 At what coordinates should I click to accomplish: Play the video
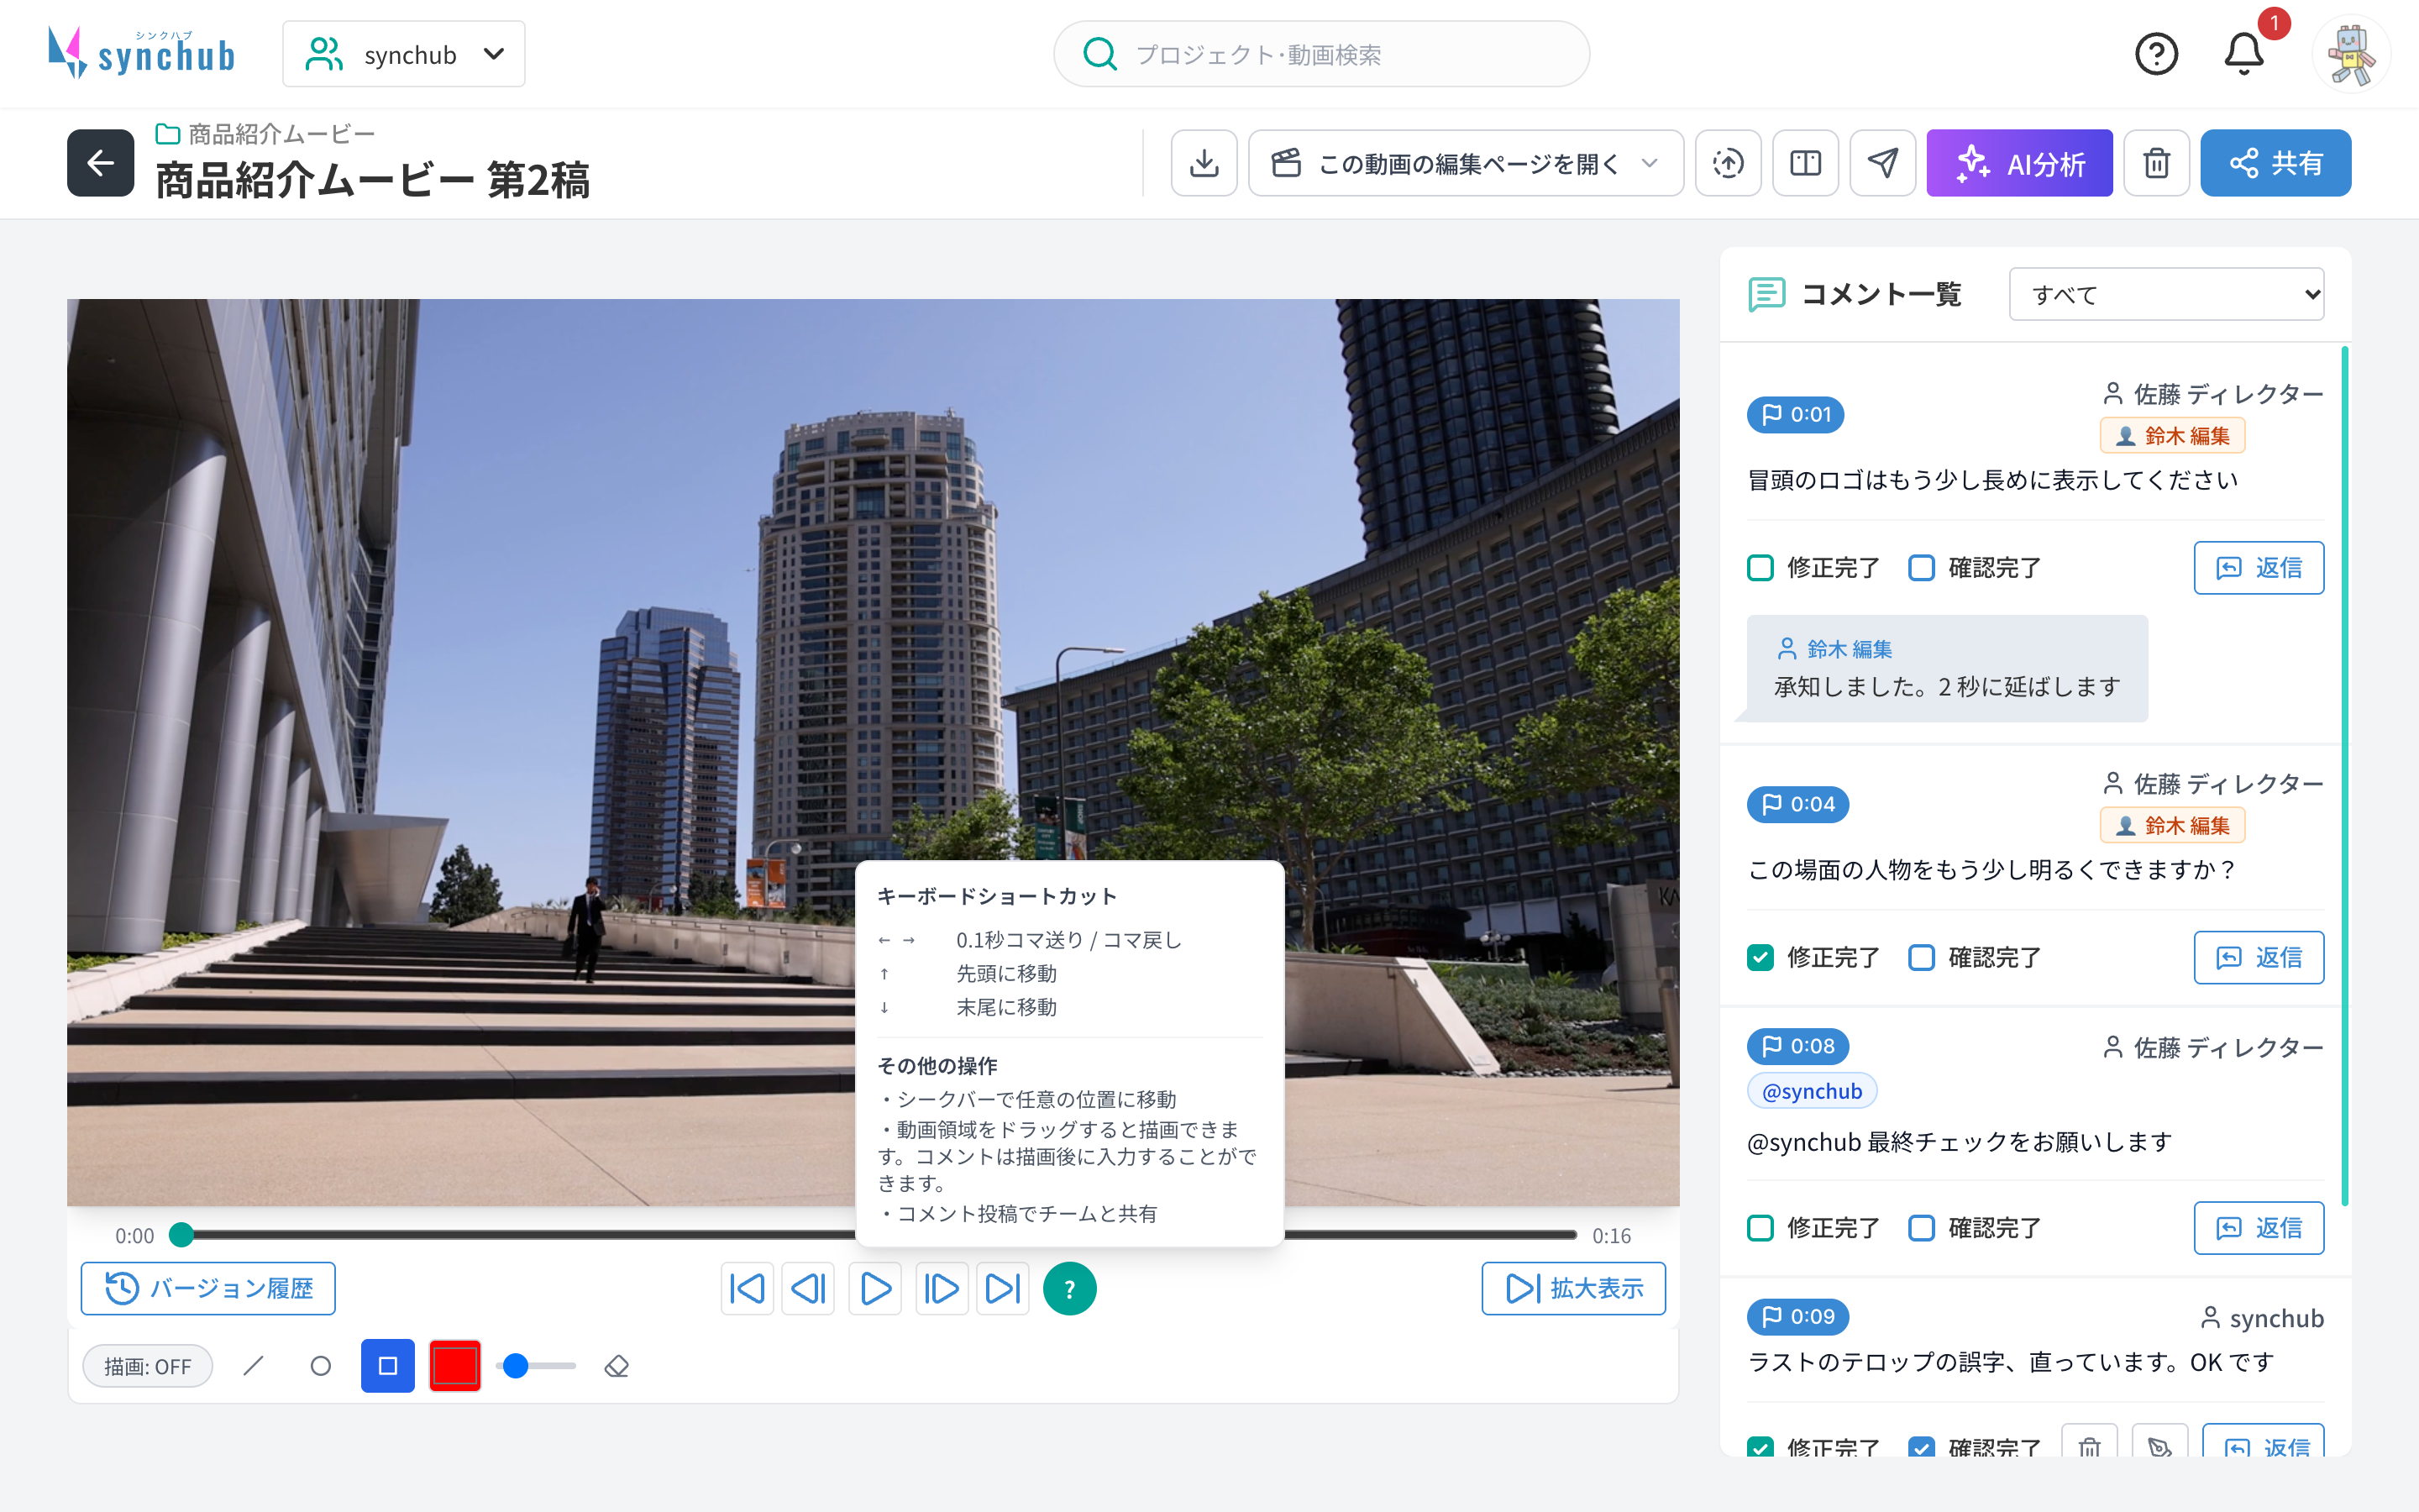point(874,1288)
